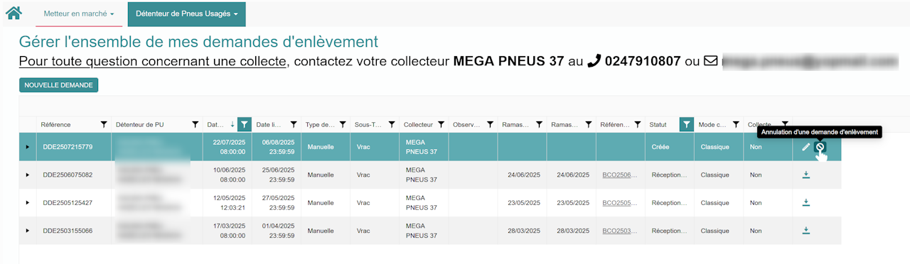Edit request DDE2507215779 with pencil icon

pos(805,147)
